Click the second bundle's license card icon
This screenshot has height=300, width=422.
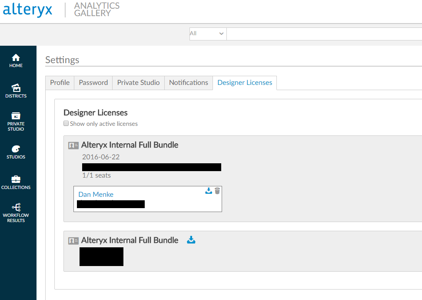coord(73,241)
